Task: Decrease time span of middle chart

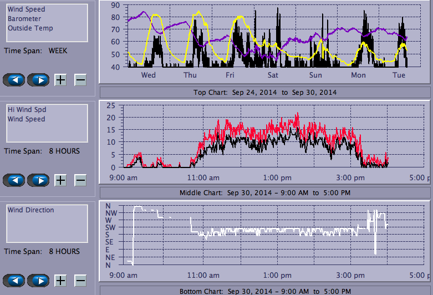Action: (x=80, y=180)
